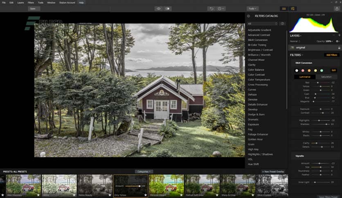Click New Preset Overlay button
The image size is (342, 198).
(273, 172)
